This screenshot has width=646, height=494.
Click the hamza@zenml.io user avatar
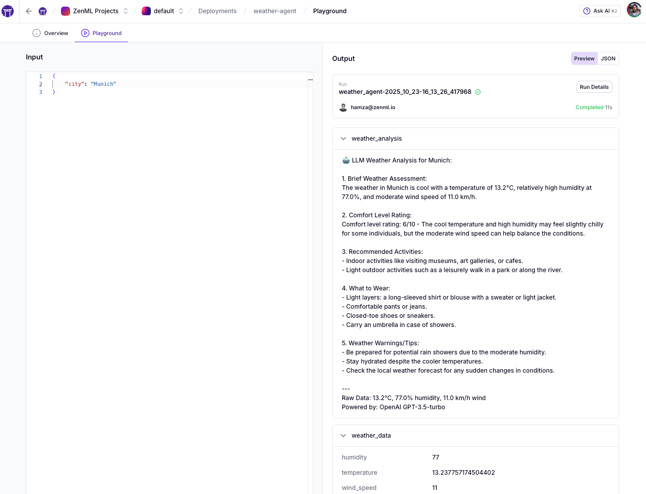click(343, 107)
